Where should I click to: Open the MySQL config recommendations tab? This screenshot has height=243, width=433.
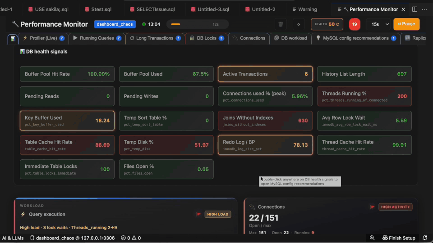coord(356,38)
